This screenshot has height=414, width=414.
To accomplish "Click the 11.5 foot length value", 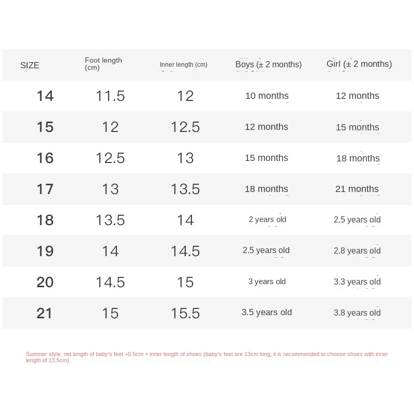I will (110, 96).
